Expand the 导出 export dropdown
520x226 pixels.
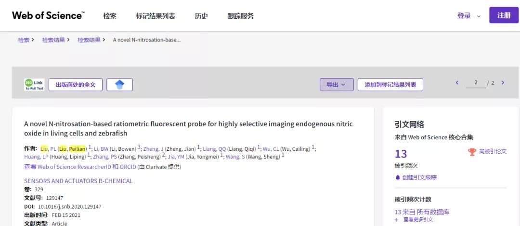click(337, 85)
